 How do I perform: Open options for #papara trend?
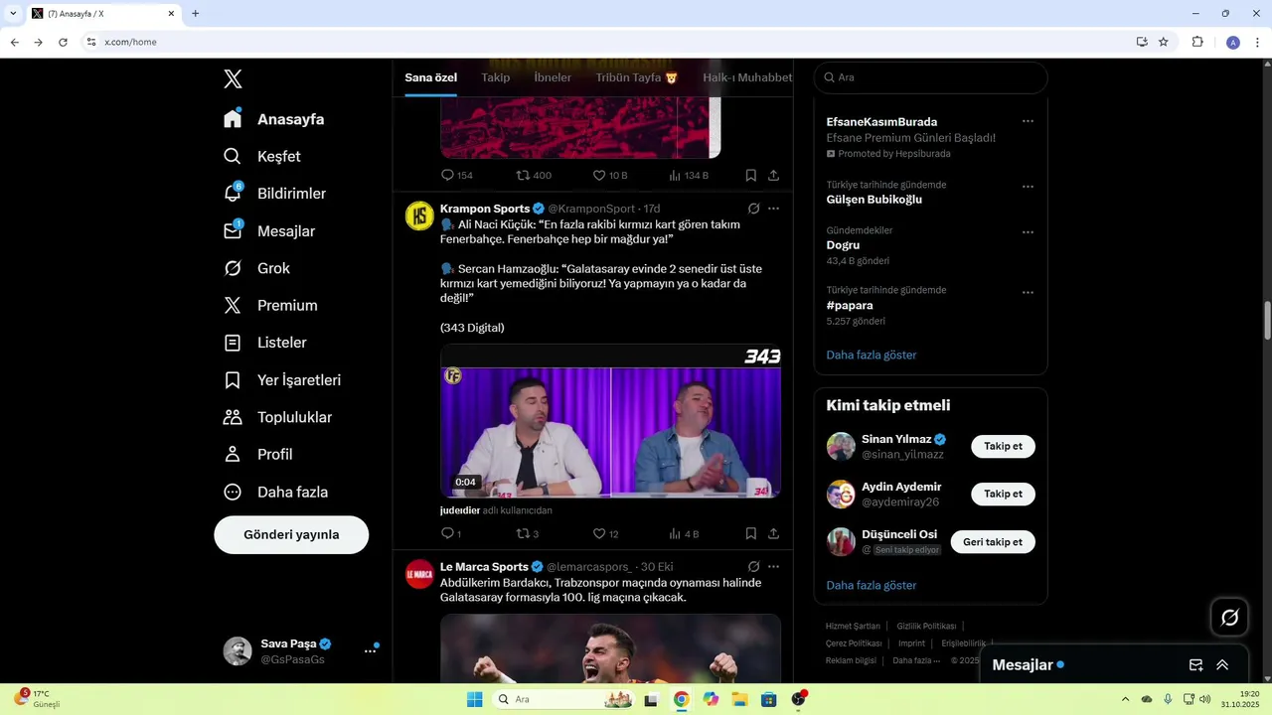point(1028,292)
